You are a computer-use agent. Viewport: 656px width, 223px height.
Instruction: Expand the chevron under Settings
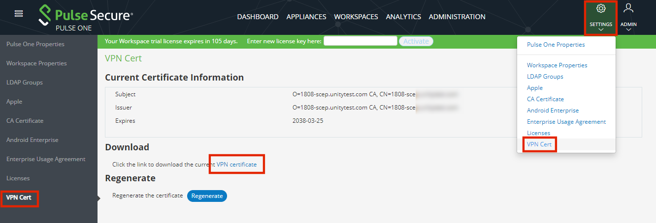point(600,30)
